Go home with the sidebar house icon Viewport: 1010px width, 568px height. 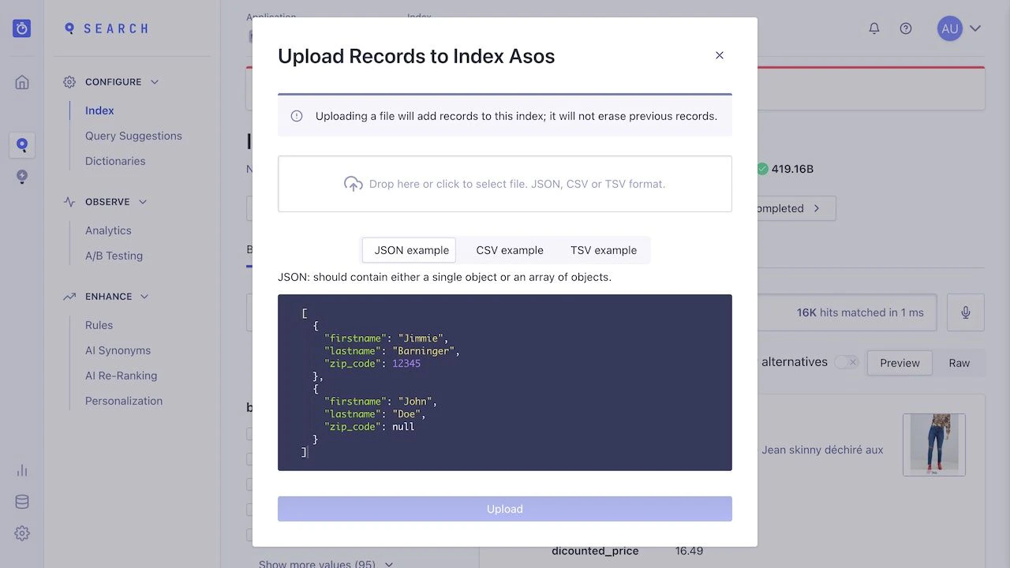[x=21, y=81]
